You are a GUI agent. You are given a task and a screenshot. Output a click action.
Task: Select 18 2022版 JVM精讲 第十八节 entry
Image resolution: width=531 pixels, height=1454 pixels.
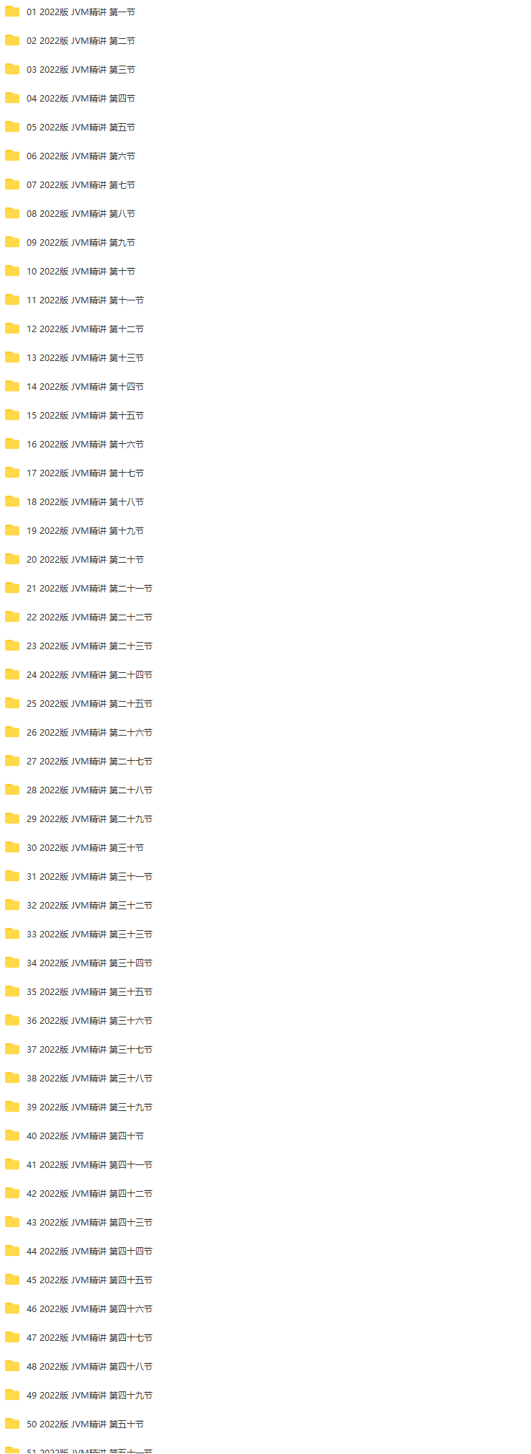coord(85,502)
